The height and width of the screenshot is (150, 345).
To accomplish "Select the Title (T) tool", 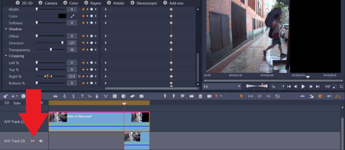I will point(82,96).
